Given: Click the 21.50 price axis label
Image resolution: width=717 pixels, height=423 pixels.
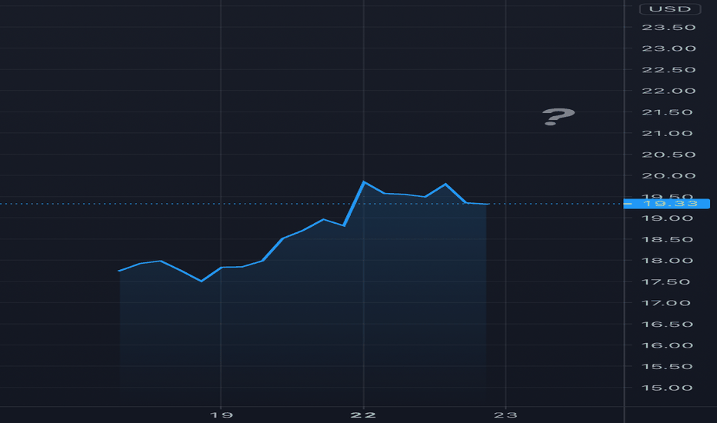Looking at the screenshot, I should pos(667,112).
